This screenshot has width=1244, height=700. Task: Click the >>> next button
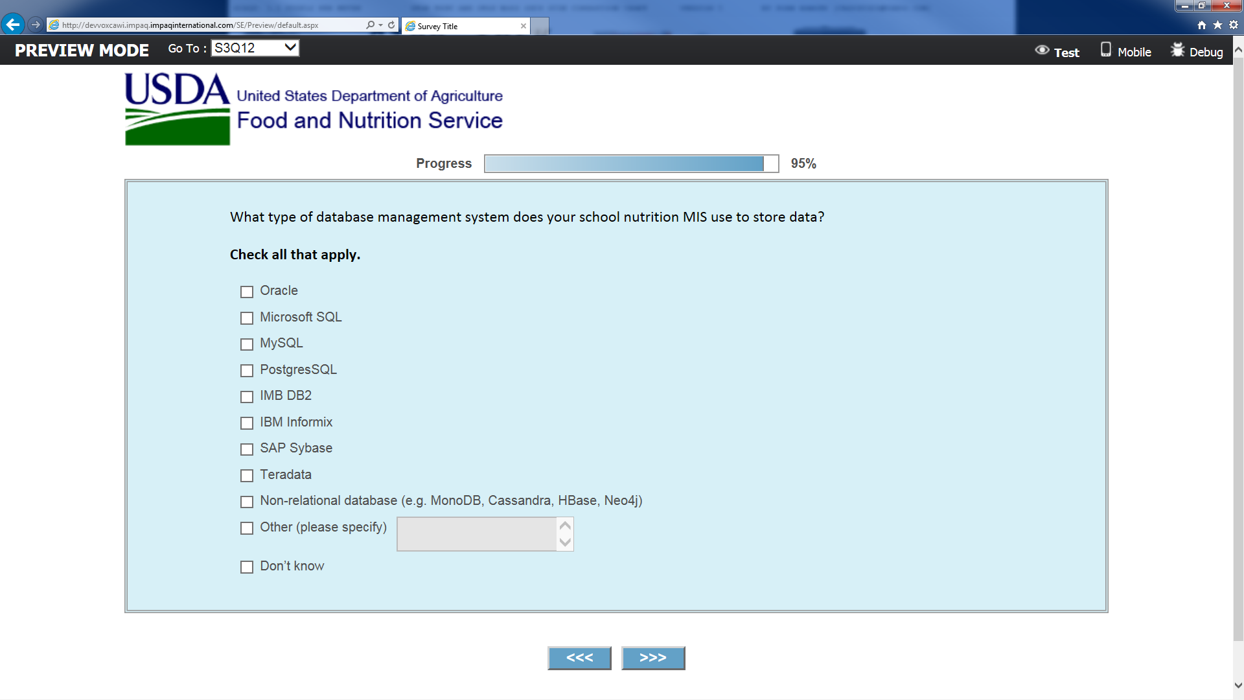(x=652, y=658)
